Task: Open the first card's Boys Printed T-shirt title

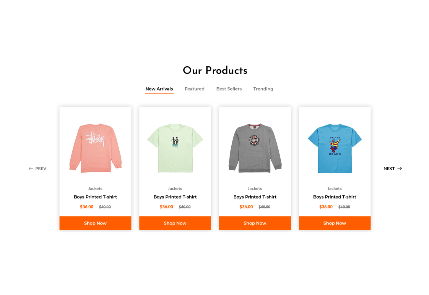Action: pyautogui.click(x=95, y=197)
